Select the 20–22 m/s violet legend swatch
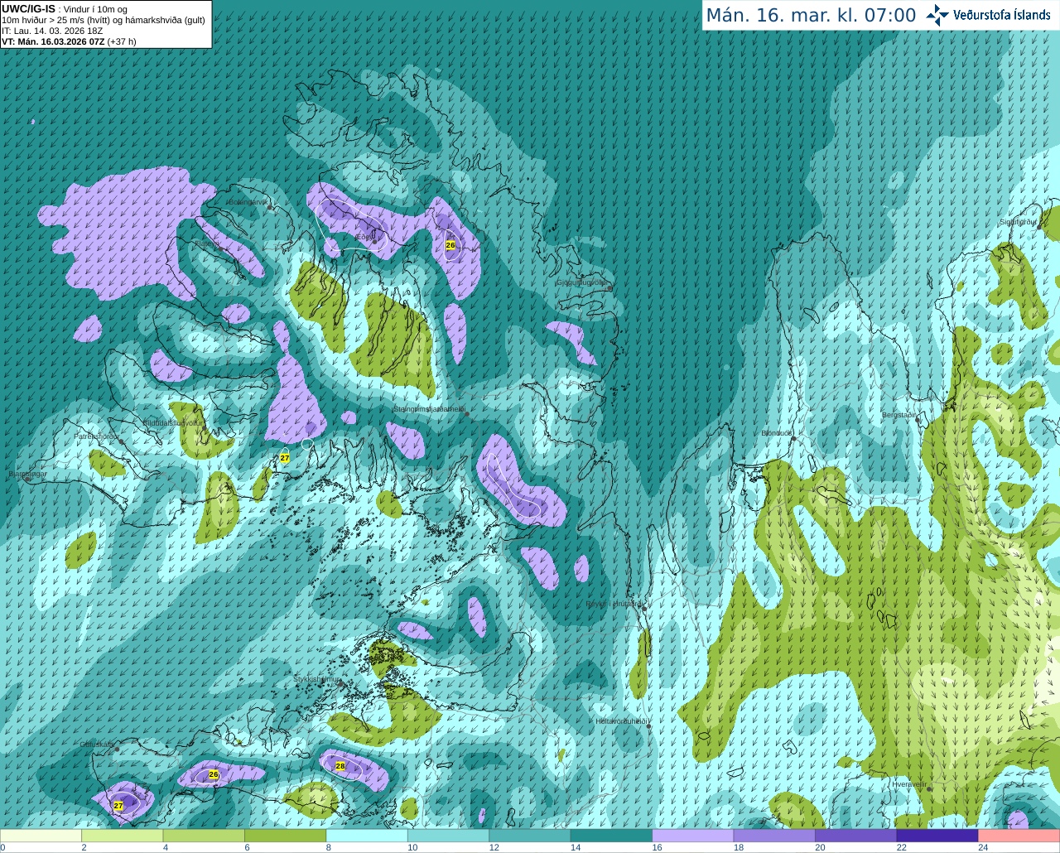This screenshot has height=853, width=1060. 856,836
